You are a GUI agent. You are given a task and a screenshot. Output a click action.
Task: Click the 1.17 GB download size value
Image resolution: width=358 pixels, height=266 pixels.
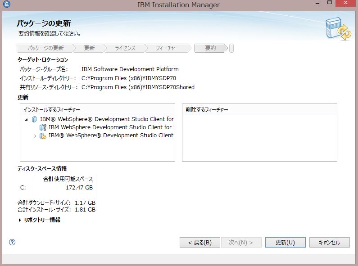(85, 203)
